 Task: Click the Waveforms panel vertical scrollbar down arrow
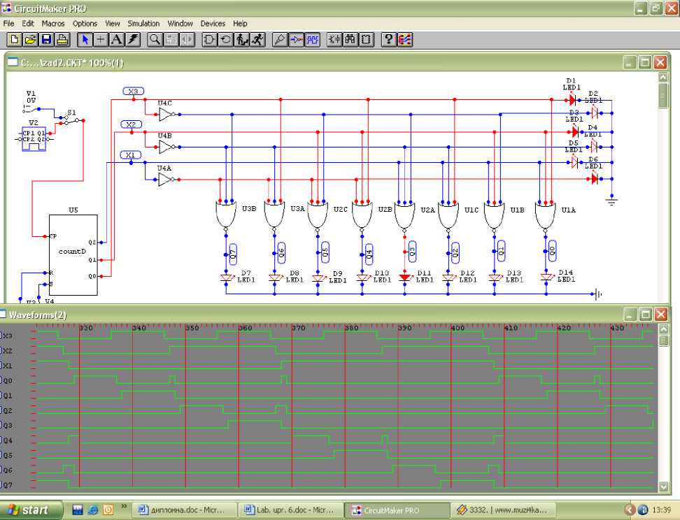tap(663, 486)
